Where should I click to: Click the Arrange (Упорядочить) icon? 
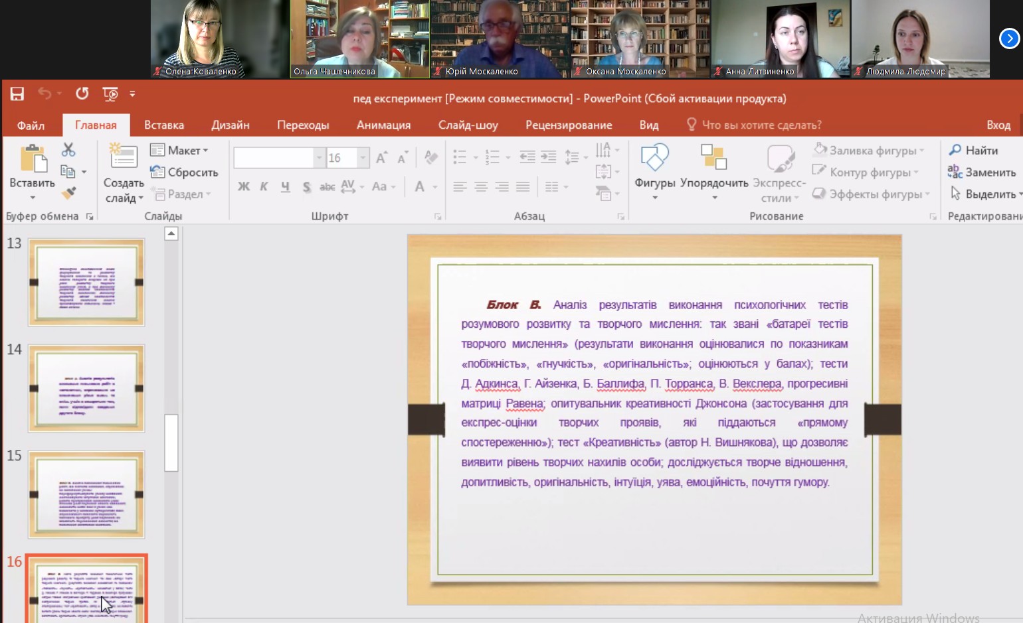[713, 158]
